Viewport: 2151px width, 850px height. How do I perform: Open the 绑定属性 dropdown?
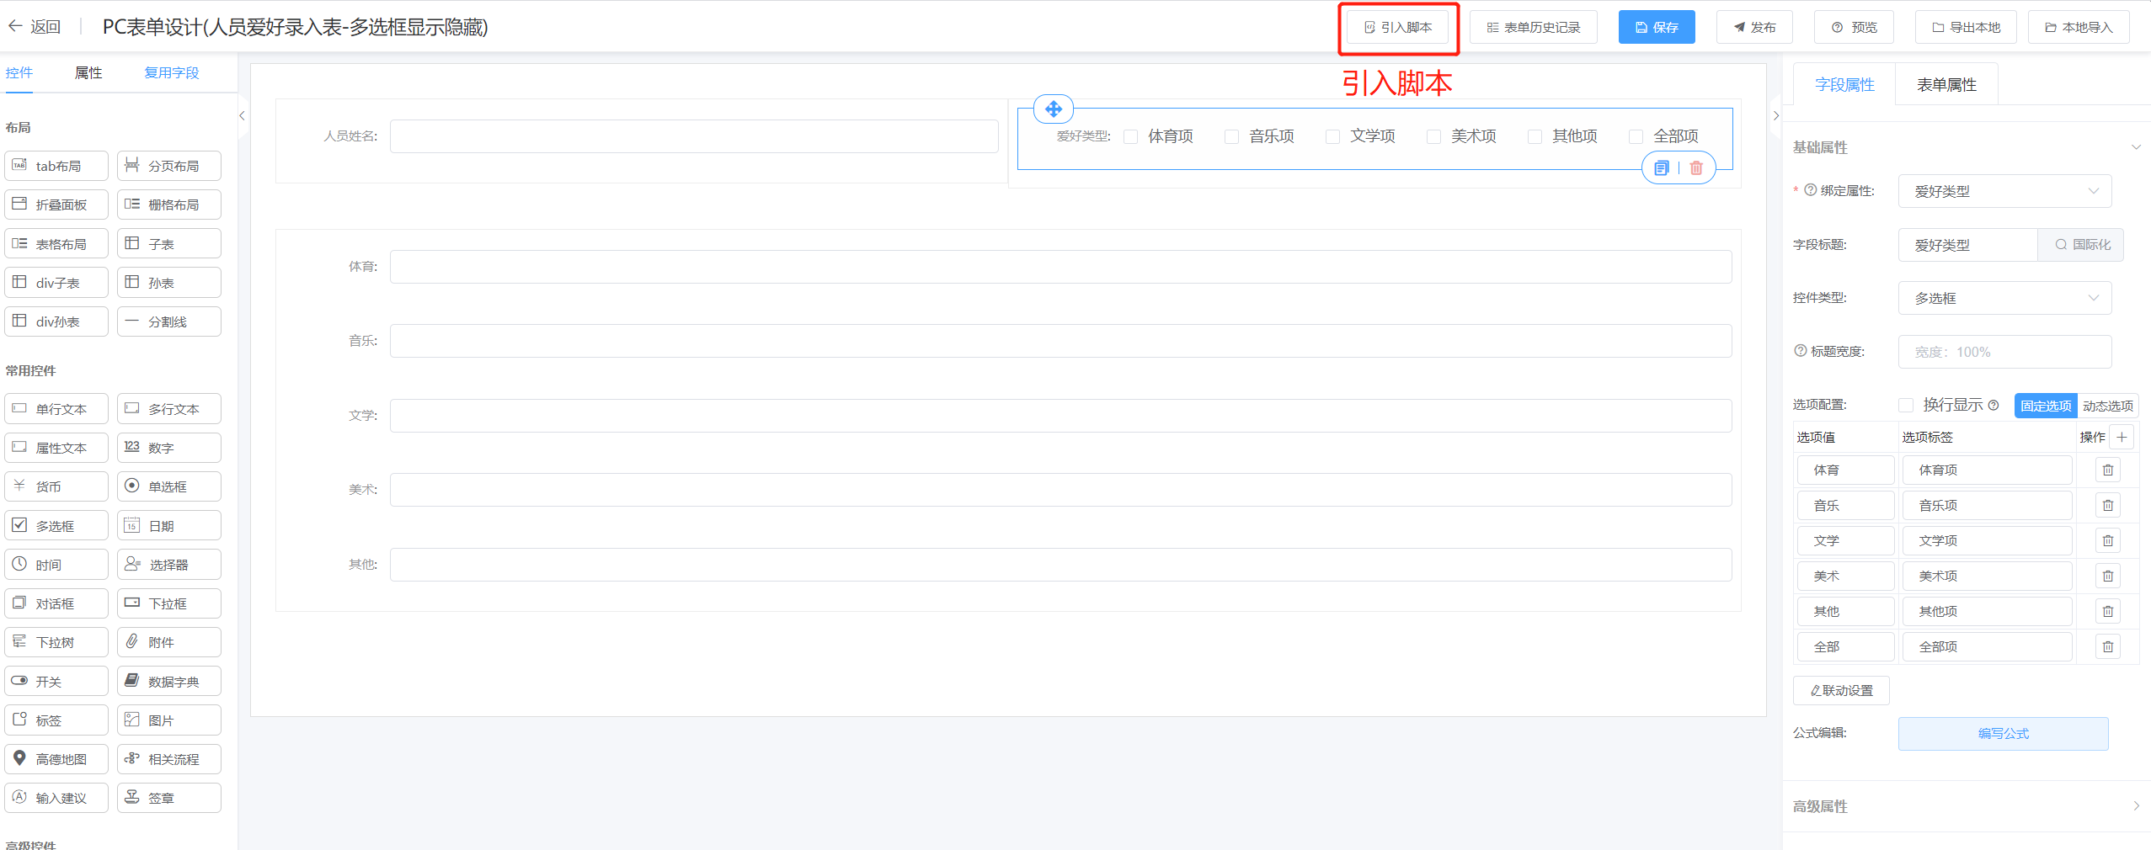(2004, 191)
